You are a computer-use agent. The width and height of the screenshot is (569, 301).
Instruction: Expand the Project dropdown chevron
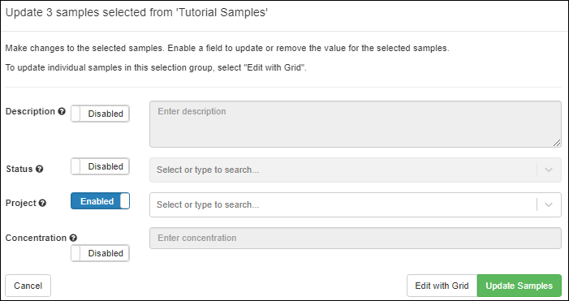549,205
